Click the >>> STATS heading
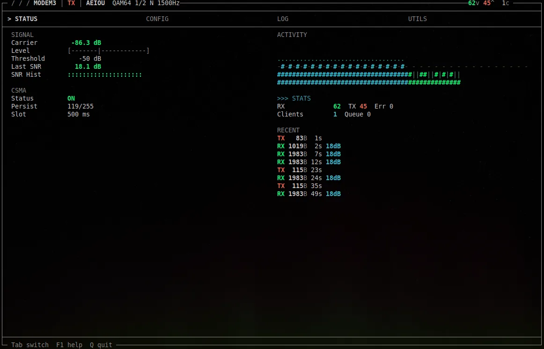544x349 pixels. (294, 98)
